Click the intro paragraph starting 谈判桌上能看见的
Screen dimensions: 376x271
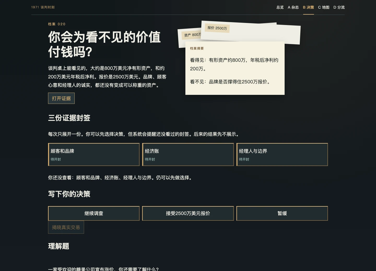click(x=107, y=77)
